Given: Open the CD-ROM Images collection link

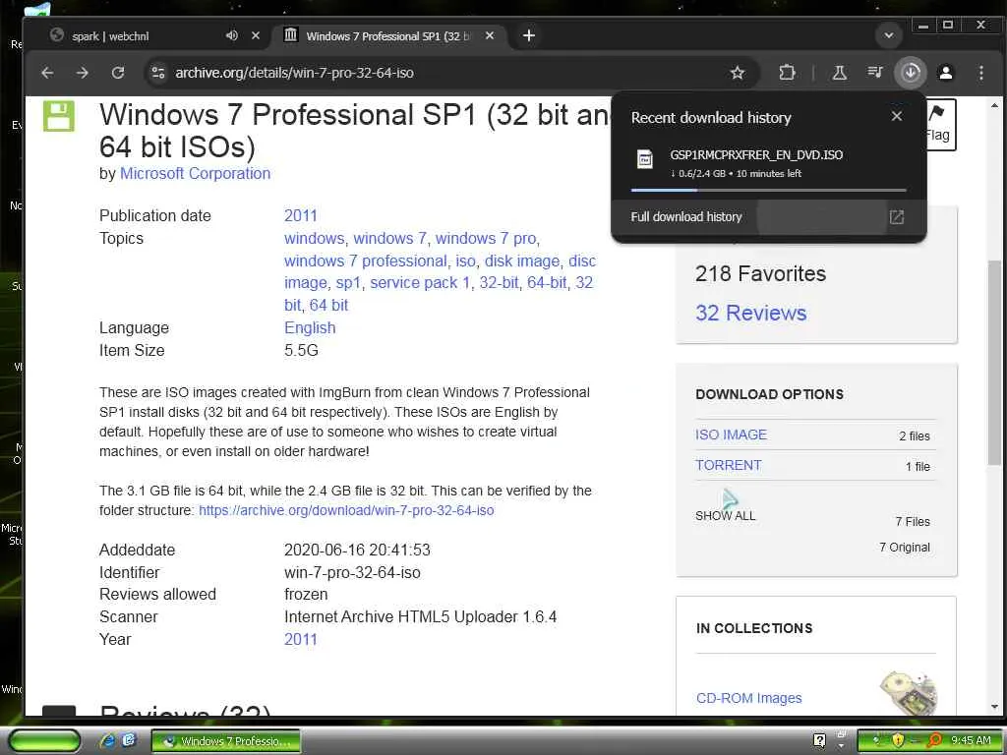Looking at the screenshot, I should click(x=748, y=698).
